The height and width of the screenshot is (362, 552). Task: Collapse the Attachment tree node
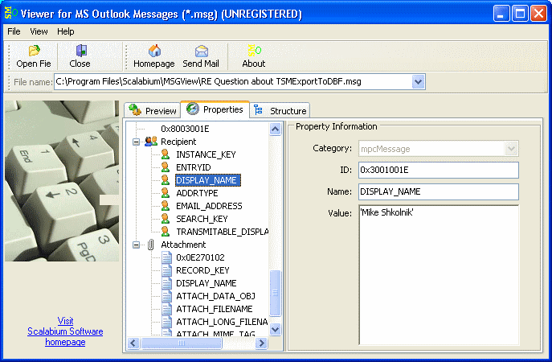pos(136,245)
